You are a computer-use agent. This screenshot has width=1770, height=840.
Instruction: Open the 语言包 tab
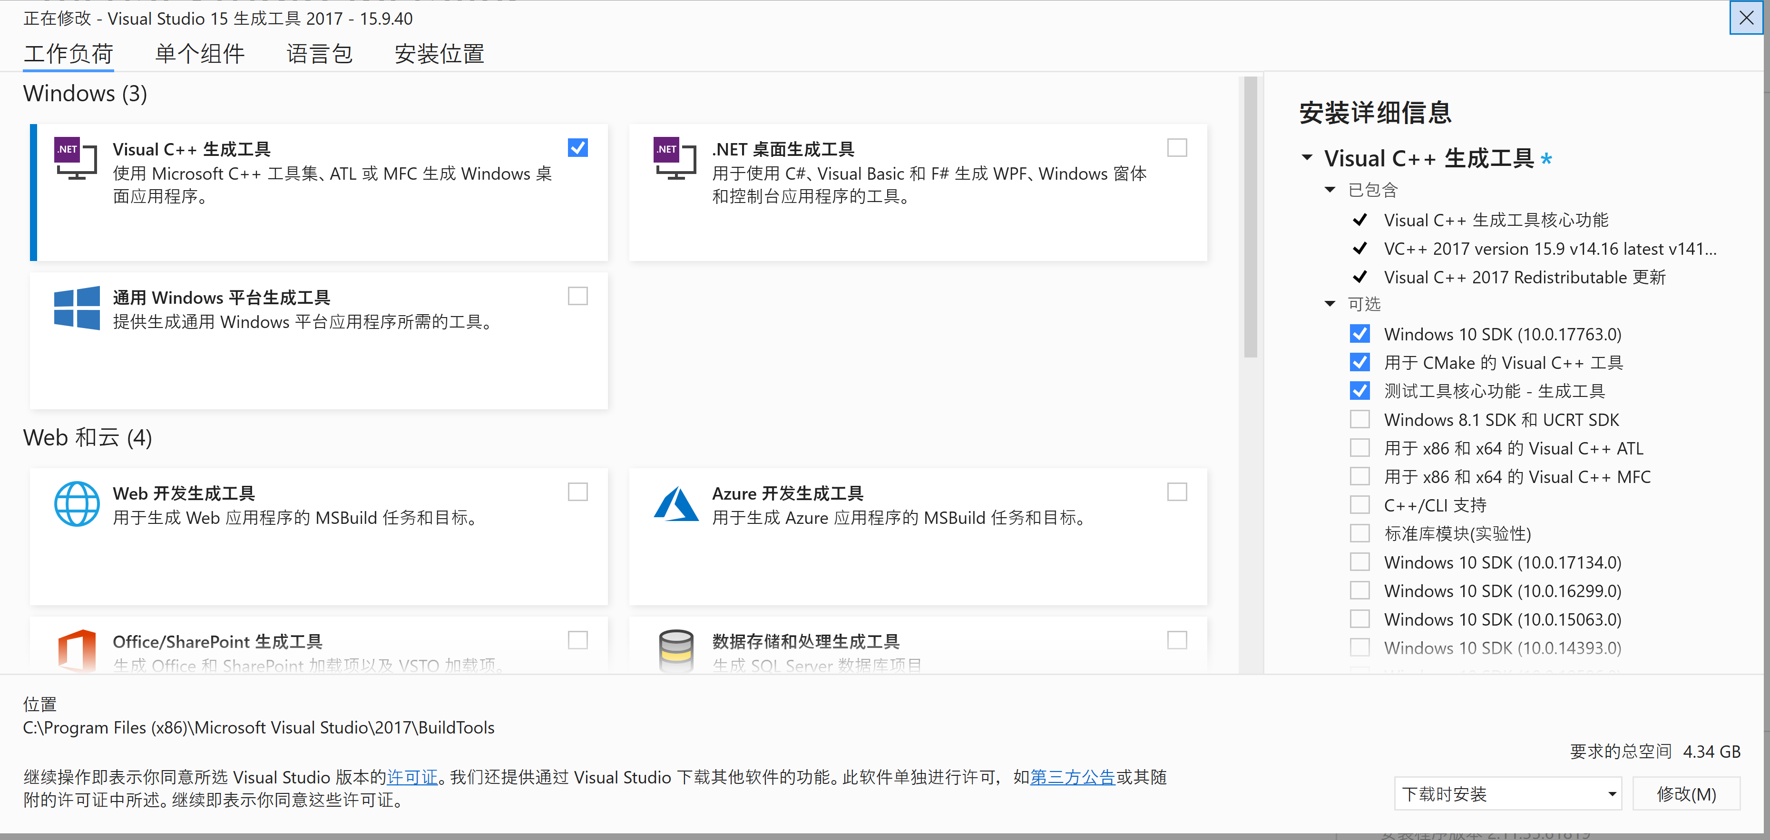tap(320, 54)
